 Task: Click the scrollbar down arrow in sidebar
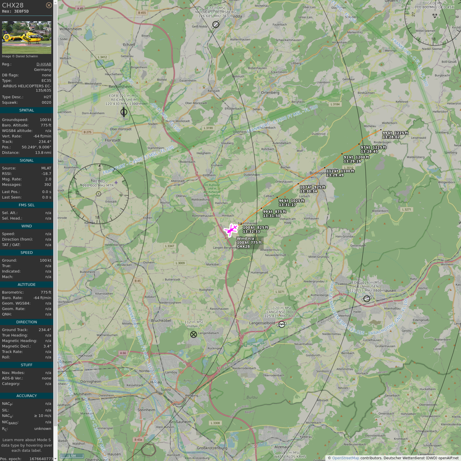pyautogui.click(x=55, y=459)
